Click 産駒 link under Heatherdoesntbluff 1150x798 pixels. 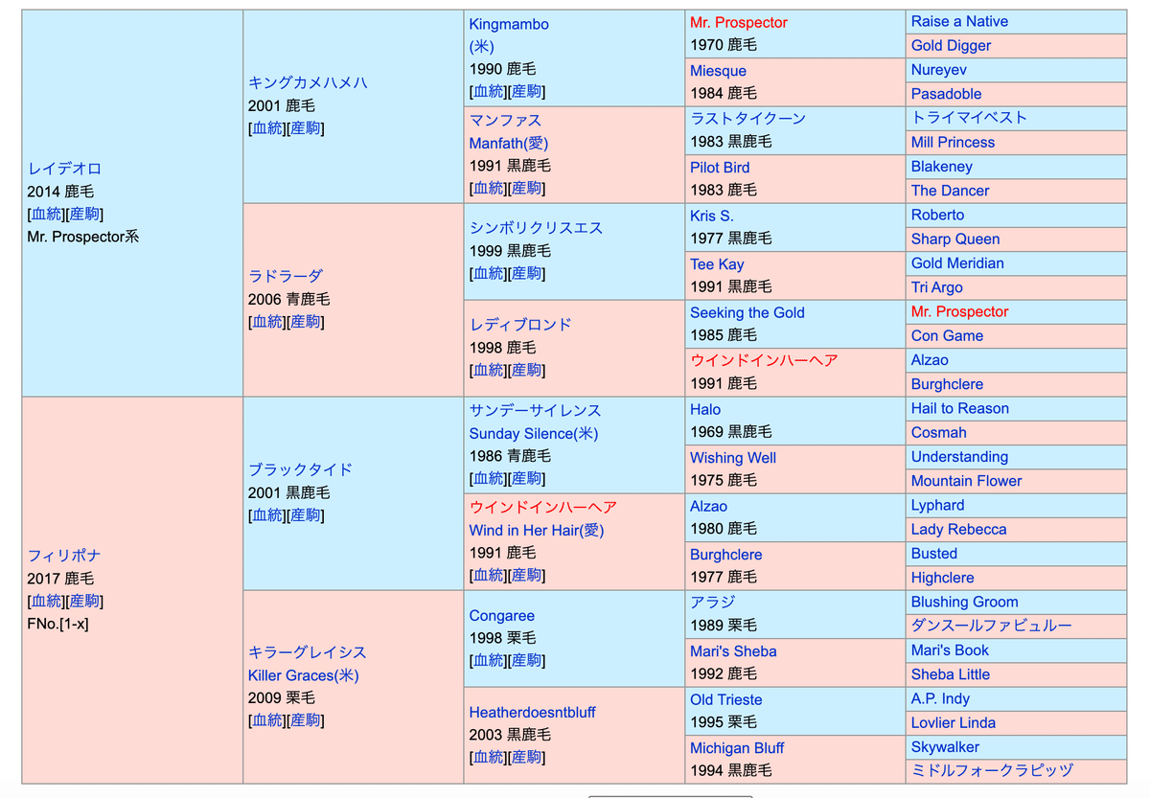(527, 758)
